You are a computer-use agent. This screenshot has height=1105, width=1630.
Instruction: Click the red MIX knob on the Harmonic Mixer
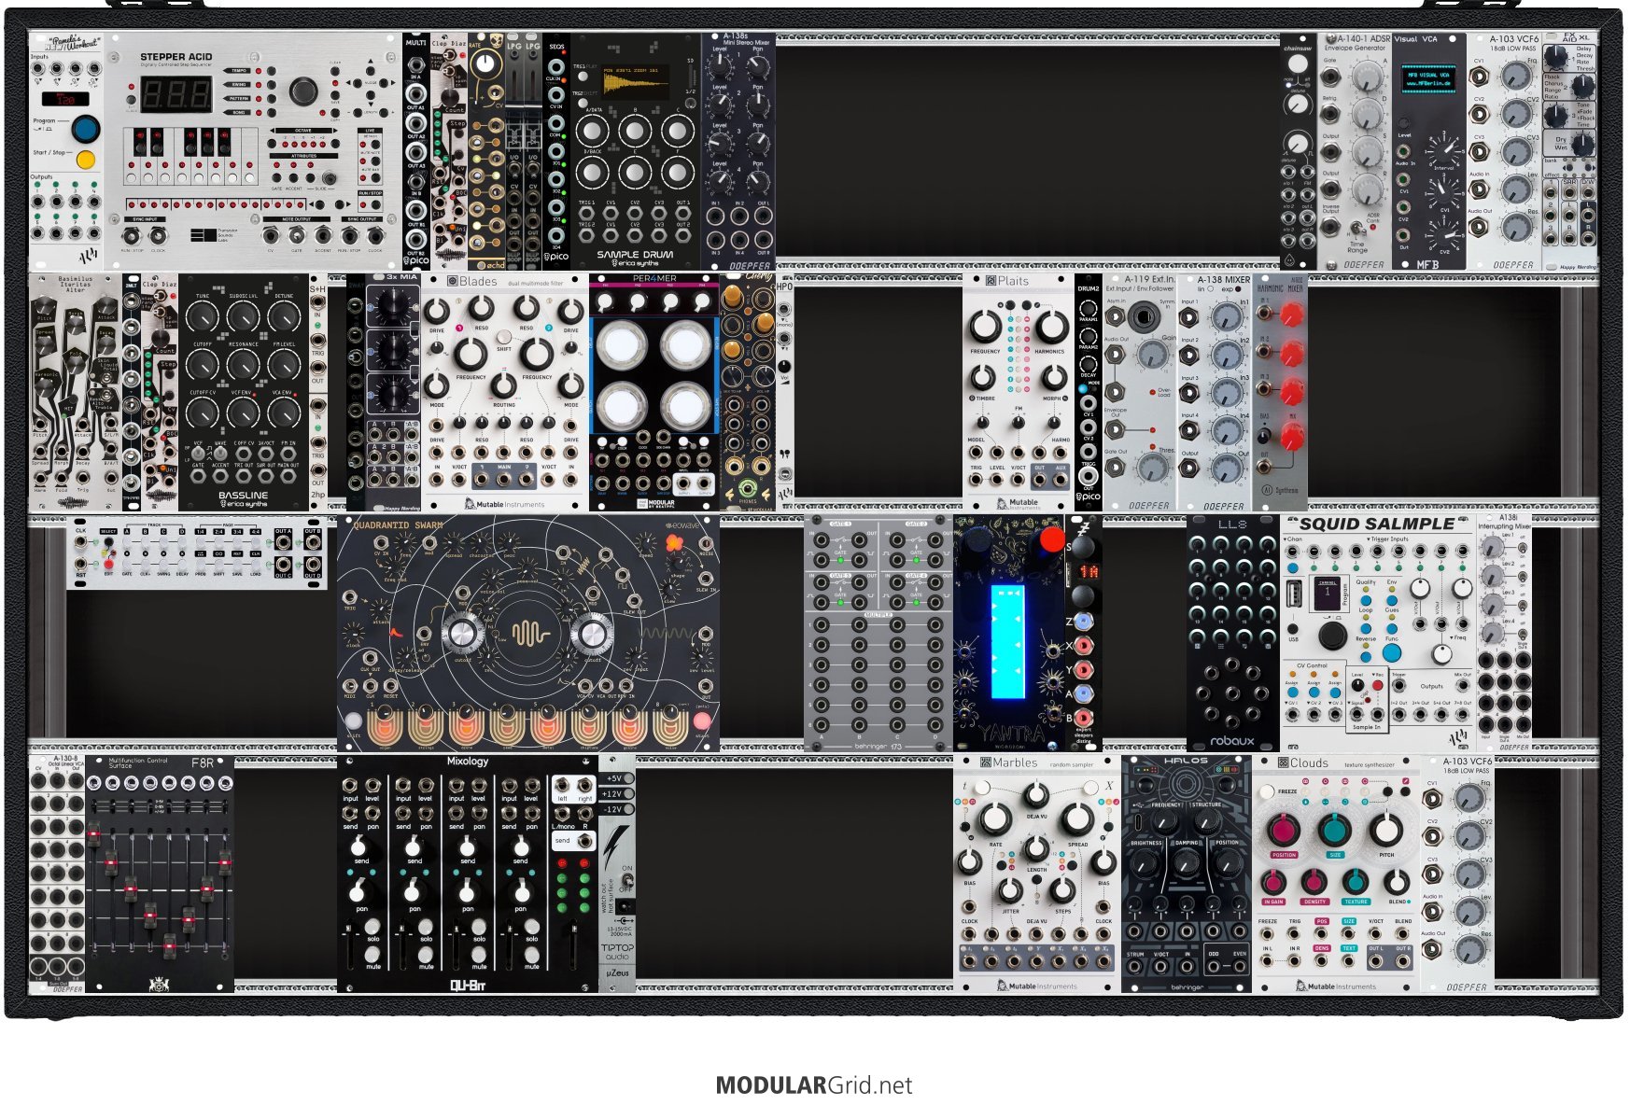coord(1291,436)
